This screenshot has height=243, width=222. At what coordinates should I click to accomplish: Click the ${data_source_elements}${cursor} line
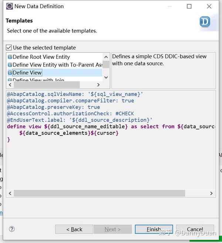[x=69, y=133]
